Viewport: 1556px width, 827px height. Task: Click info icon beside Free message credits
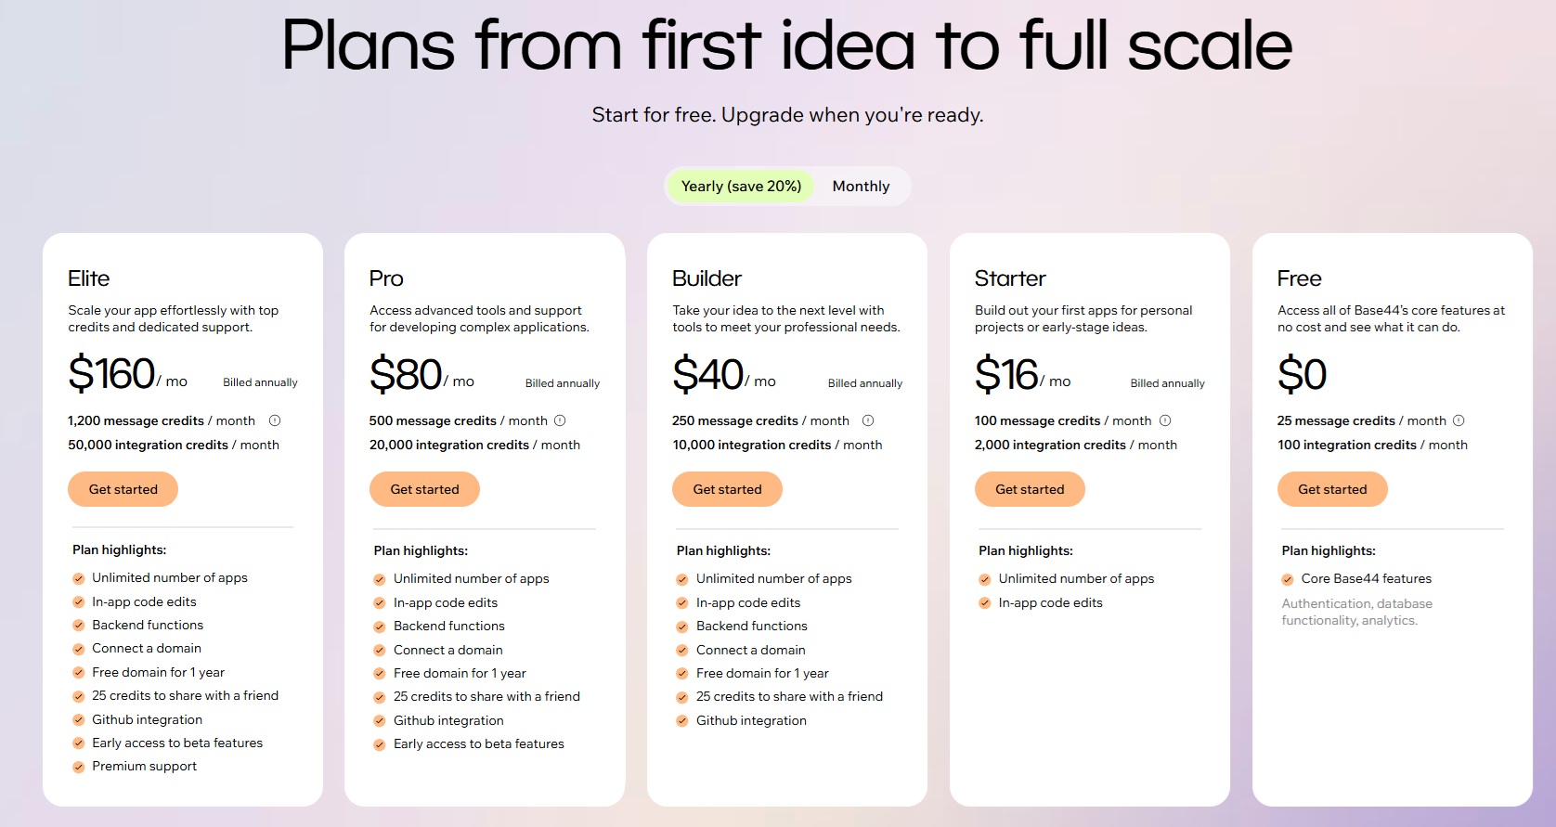[1459, 420]
